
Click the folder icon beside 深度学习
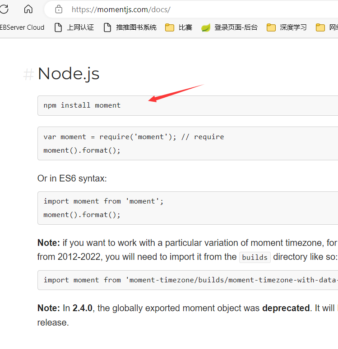(271, 27)
